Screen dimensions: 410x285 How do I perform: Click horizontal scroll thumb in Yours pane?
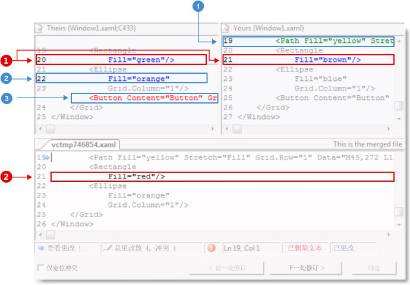coord(237,129)
